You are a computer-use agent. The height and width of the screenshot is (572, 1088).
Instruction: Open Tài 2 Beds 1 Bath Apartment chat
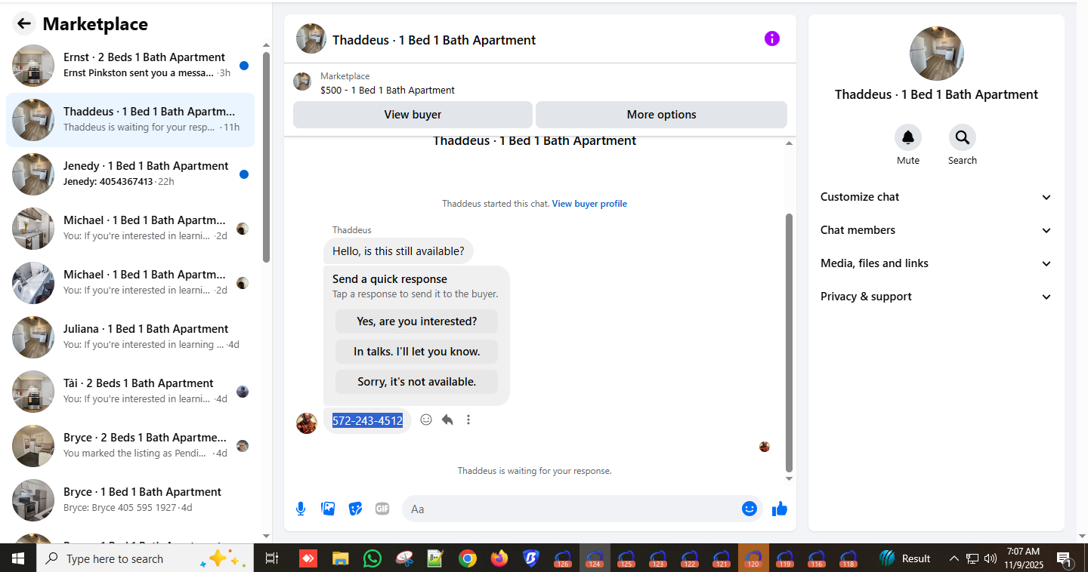(130, 392)
